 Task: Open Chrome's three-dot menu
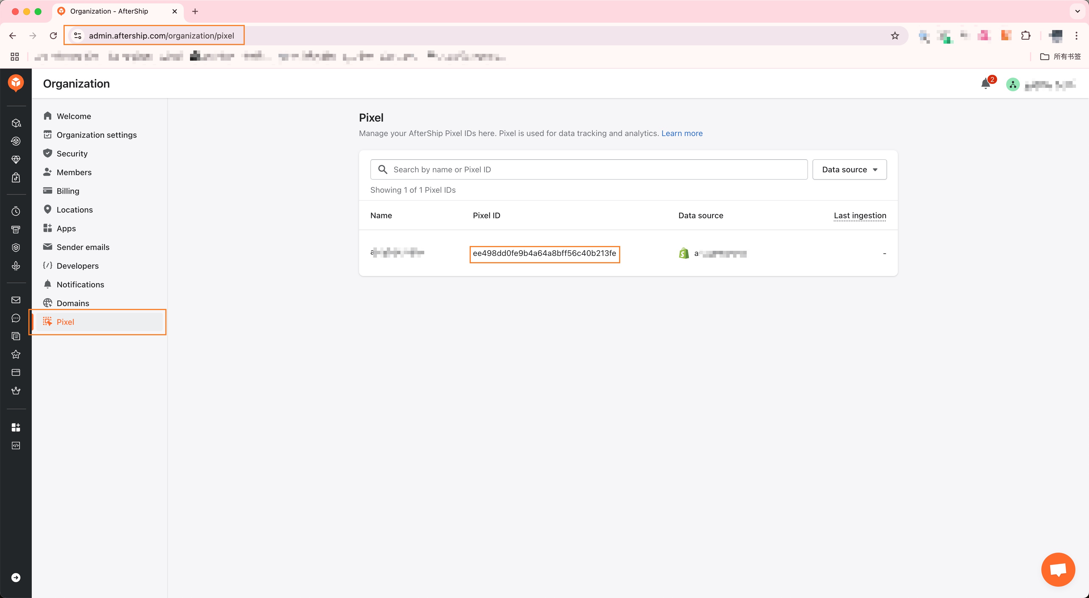tap(1076, 35)
